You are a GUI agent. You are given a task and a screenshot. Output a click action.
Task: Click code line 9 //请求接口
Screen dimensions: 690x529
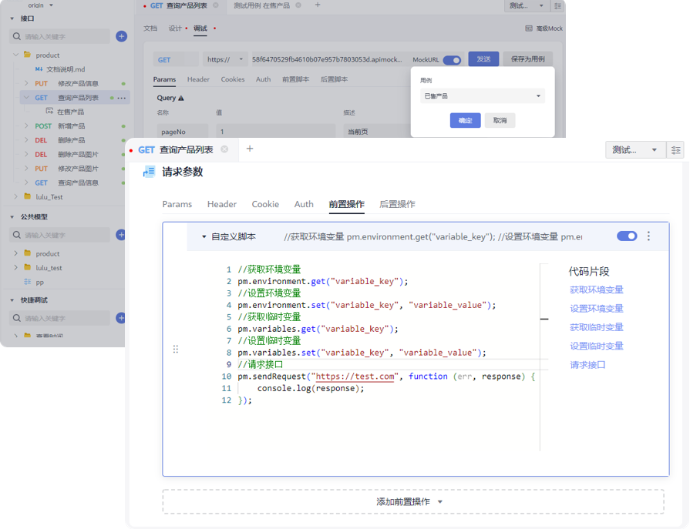(x=261, y=364)
